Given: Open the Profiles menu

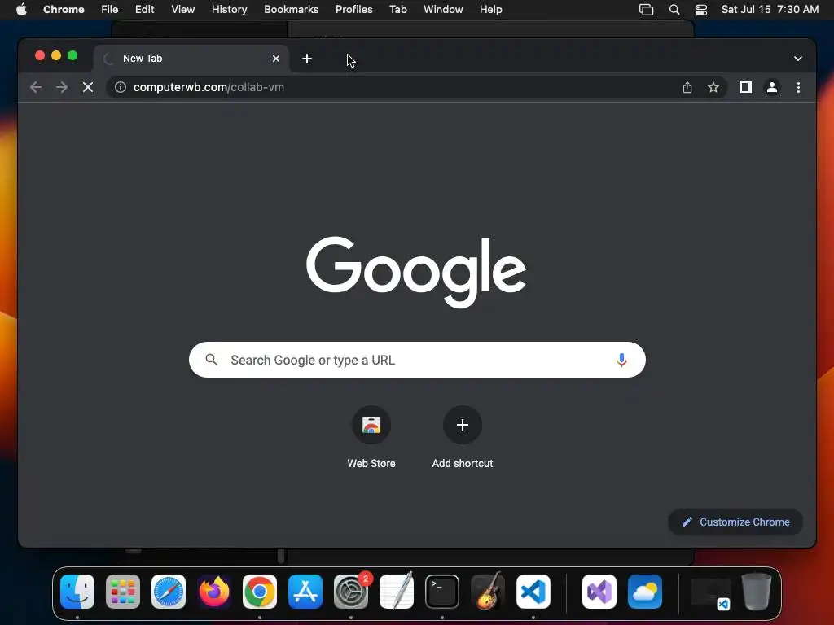Looking at the screenshot, I should pos(353,9).
